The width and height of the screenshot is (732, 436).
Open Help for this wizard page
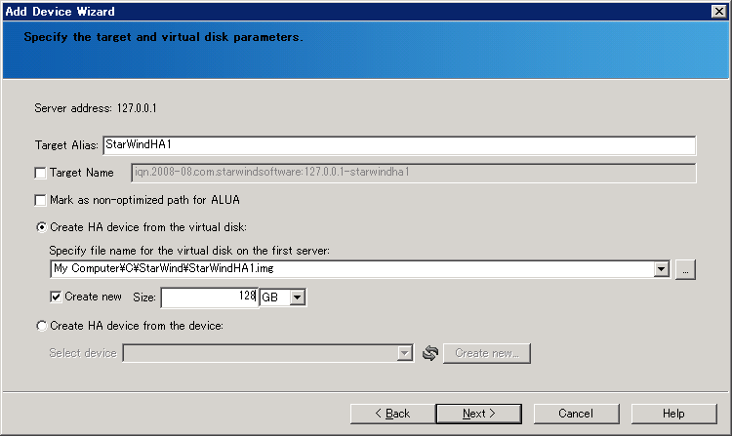pyautogui.click(x=673, y=414)
